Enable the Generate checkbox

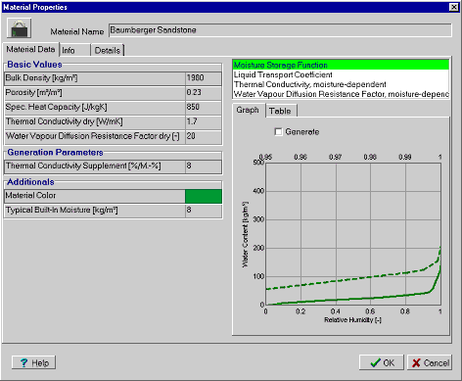[x=278, y=132]
